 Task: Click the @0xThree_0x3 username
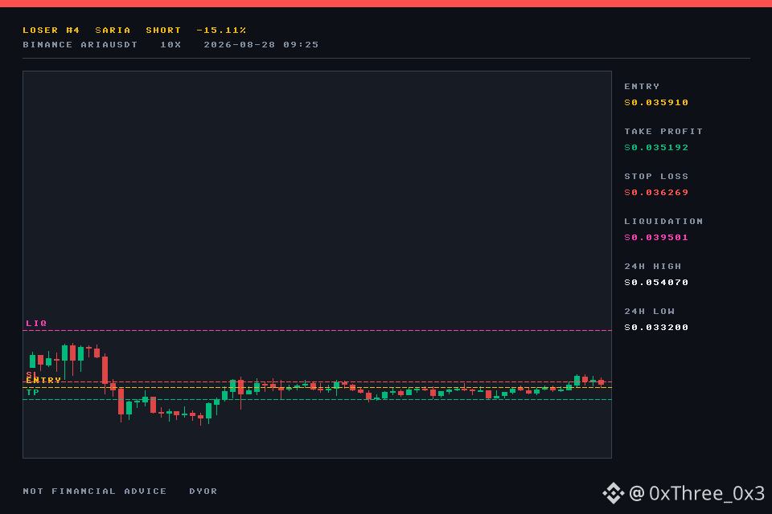click(x=697, y=493)
